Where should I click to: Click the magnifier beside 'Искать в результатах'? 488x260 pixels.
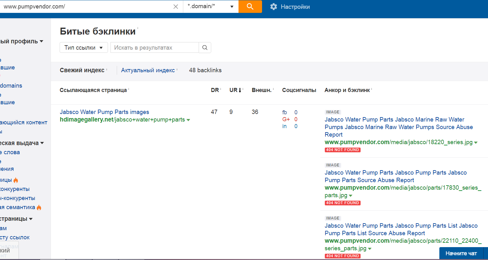pos(205,47)
